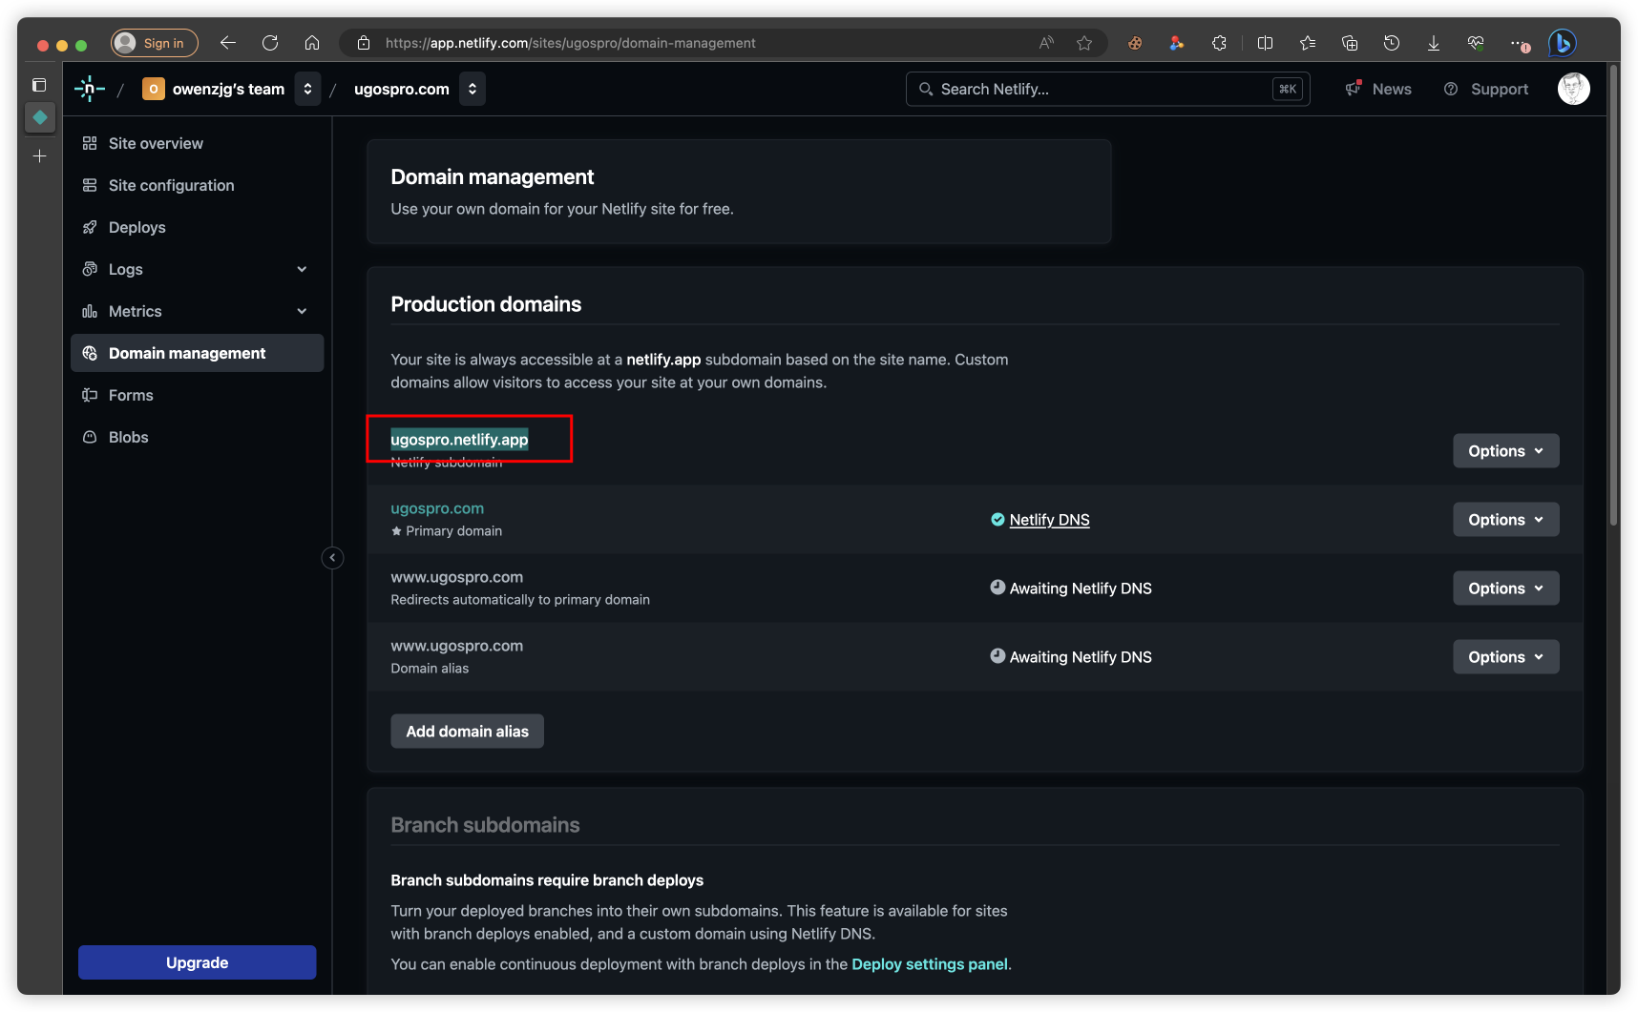This screenshot has width=1638, height=1012.
Task: Click the Netlify logo icon
Action: [90, 89]
